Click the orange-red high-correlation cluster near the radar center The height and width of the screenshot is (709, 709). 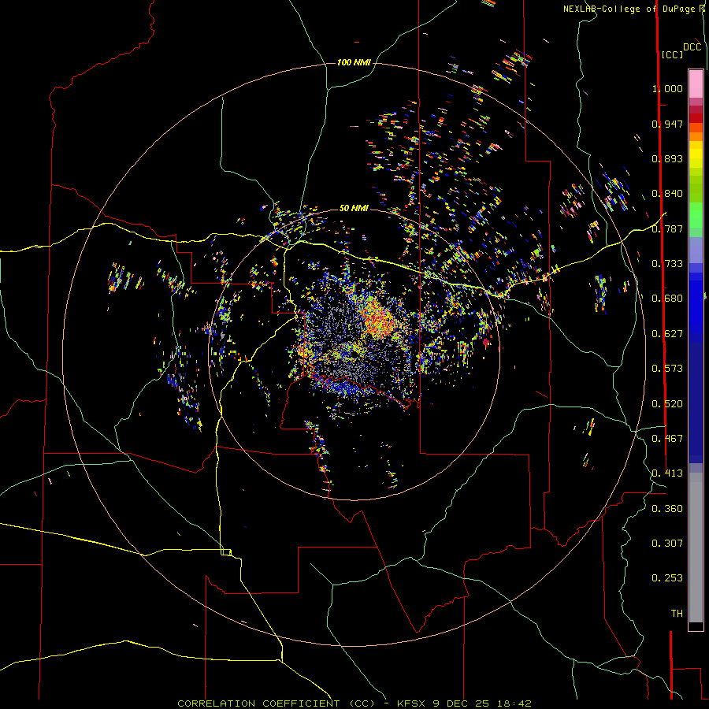pos(377,319)
